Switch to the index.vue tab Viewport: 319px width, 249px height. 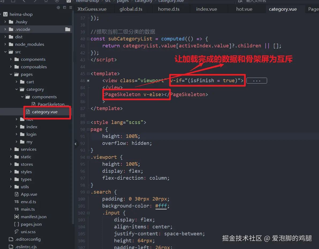coord(207,9)
